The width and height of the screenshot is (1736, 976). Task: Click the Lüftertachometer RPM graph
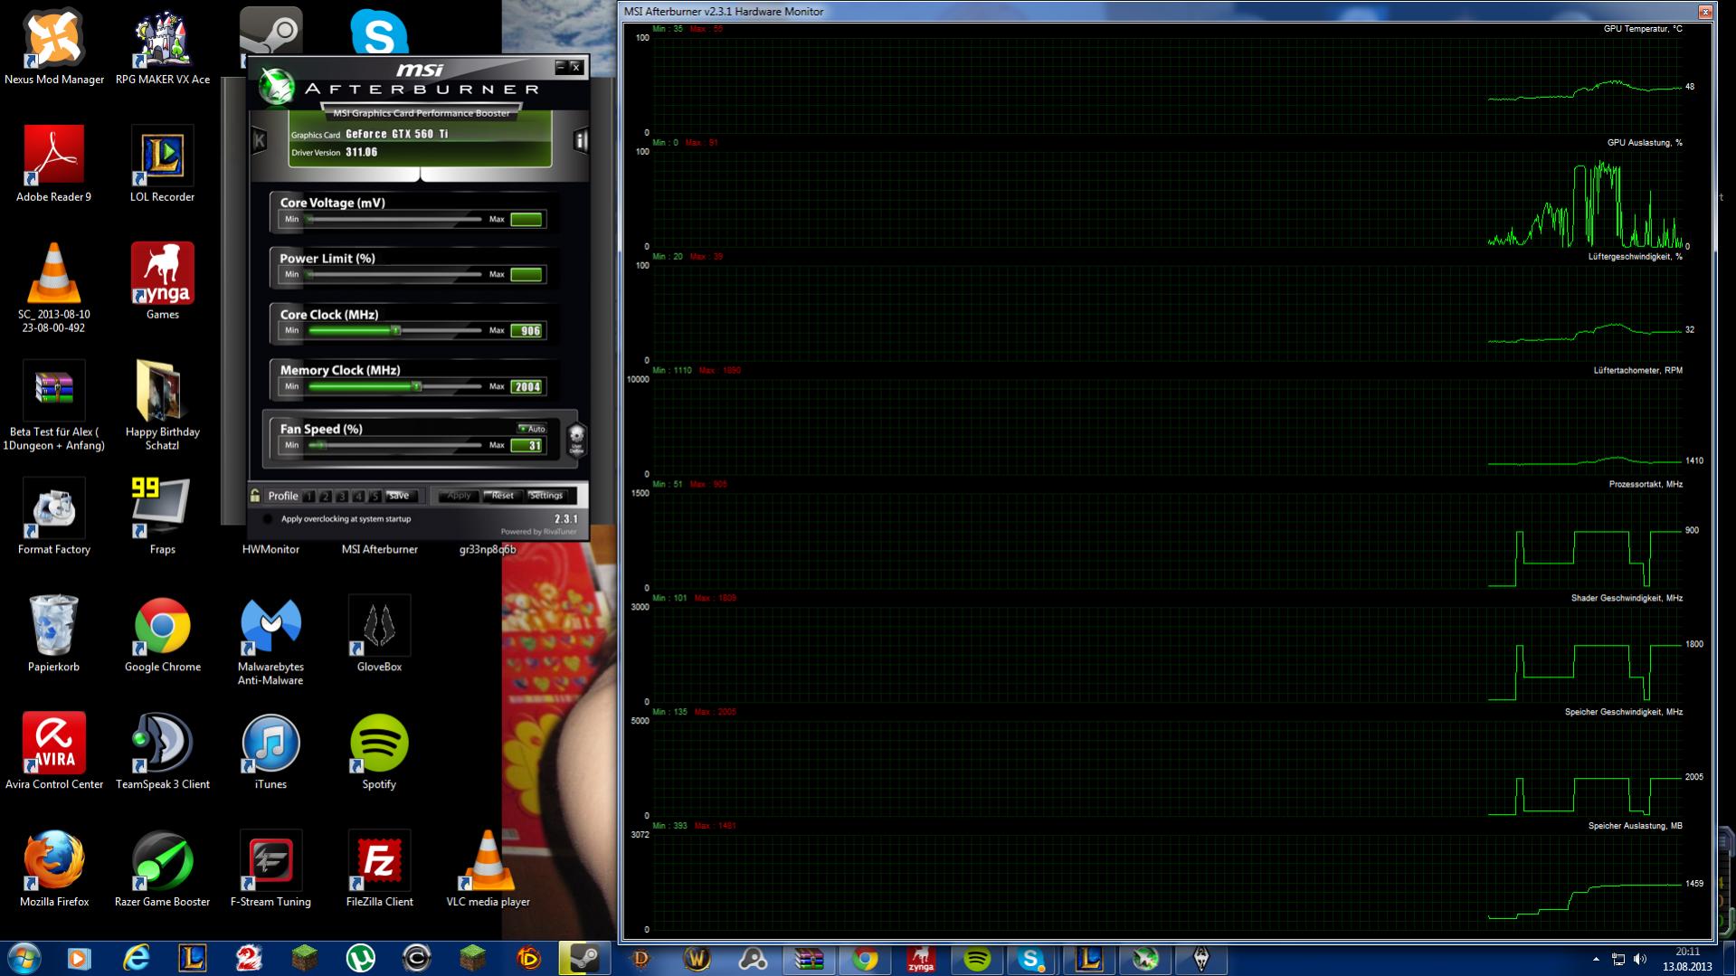tap(1167, 427)
